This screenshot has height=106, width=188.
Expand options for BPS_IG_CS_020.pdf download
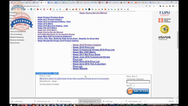(76, 101)
